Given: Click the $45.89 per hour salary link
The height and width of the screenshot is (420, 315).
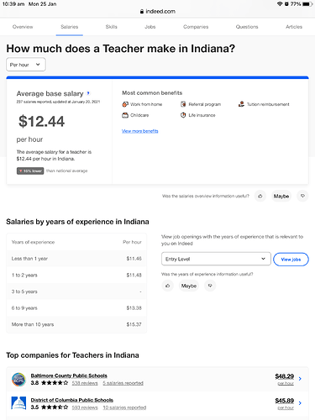Looking at the screenshot, I should (x=285, y=401).
